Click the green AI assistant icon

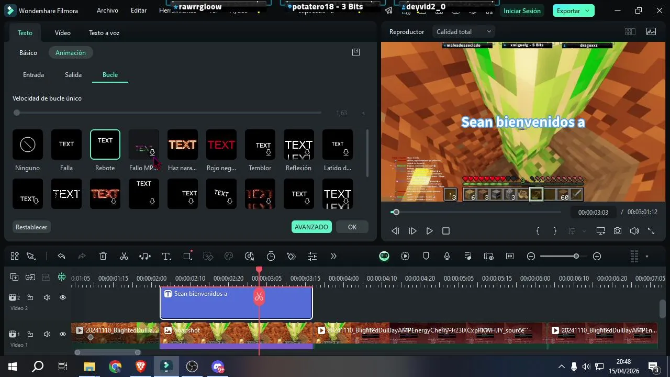384,256
